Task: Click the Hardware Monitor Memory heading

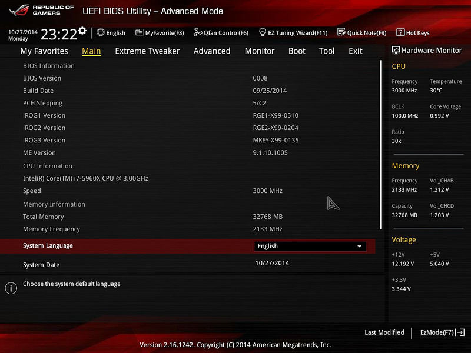Action: point(406,166)
